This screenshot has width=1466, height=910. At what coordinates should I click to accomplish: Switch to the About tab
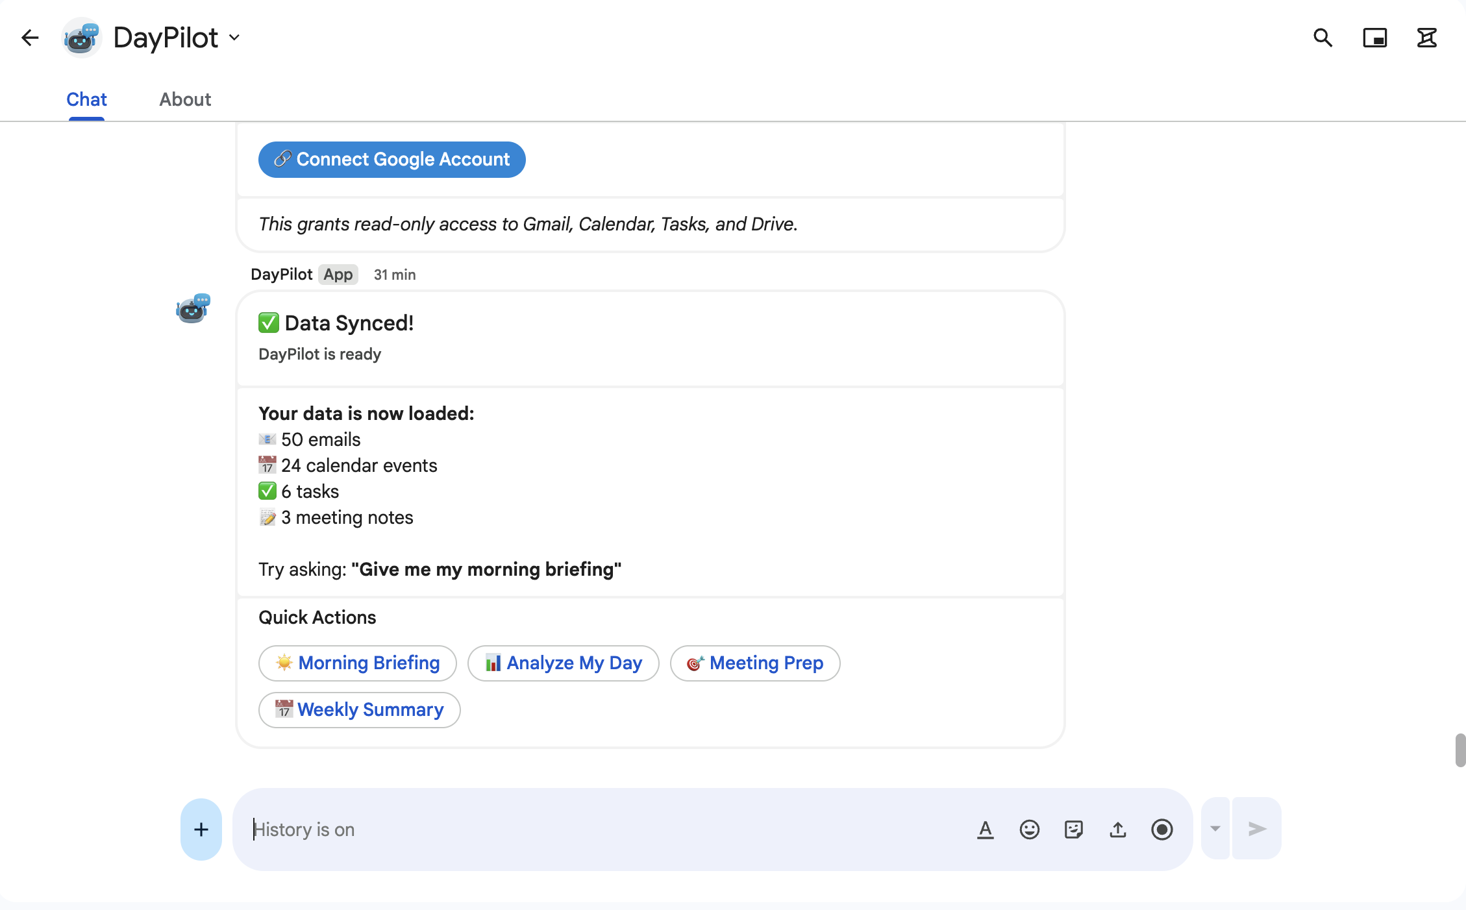tap(185, 99)
